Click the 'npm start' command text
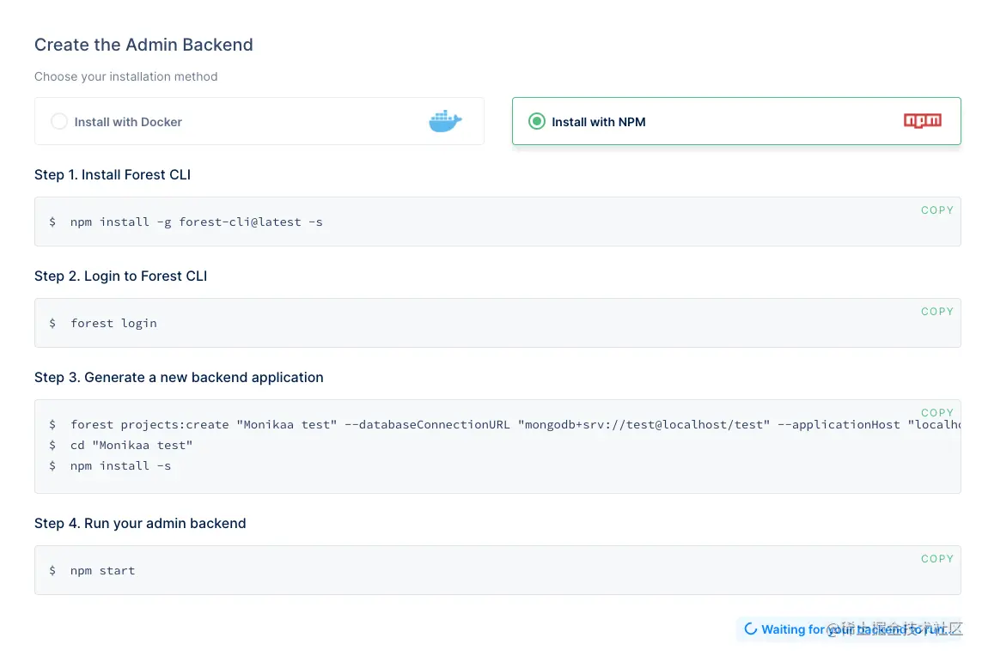 [x=103, y=571]
